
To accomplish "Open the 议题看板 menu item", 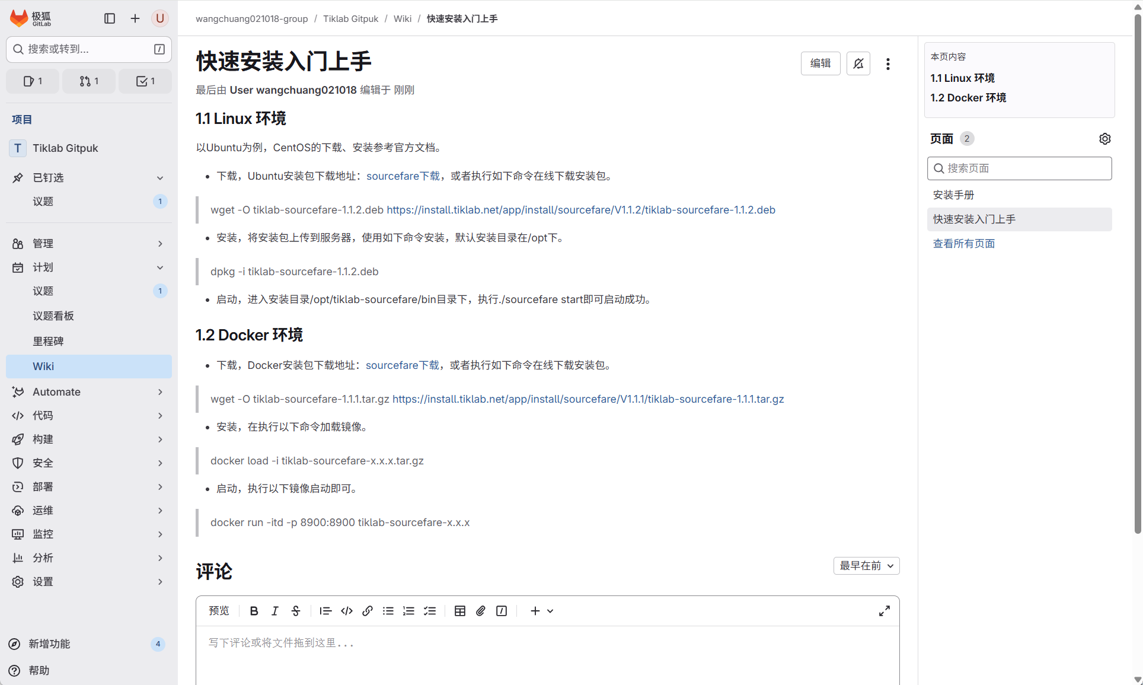I will point(53,316).
